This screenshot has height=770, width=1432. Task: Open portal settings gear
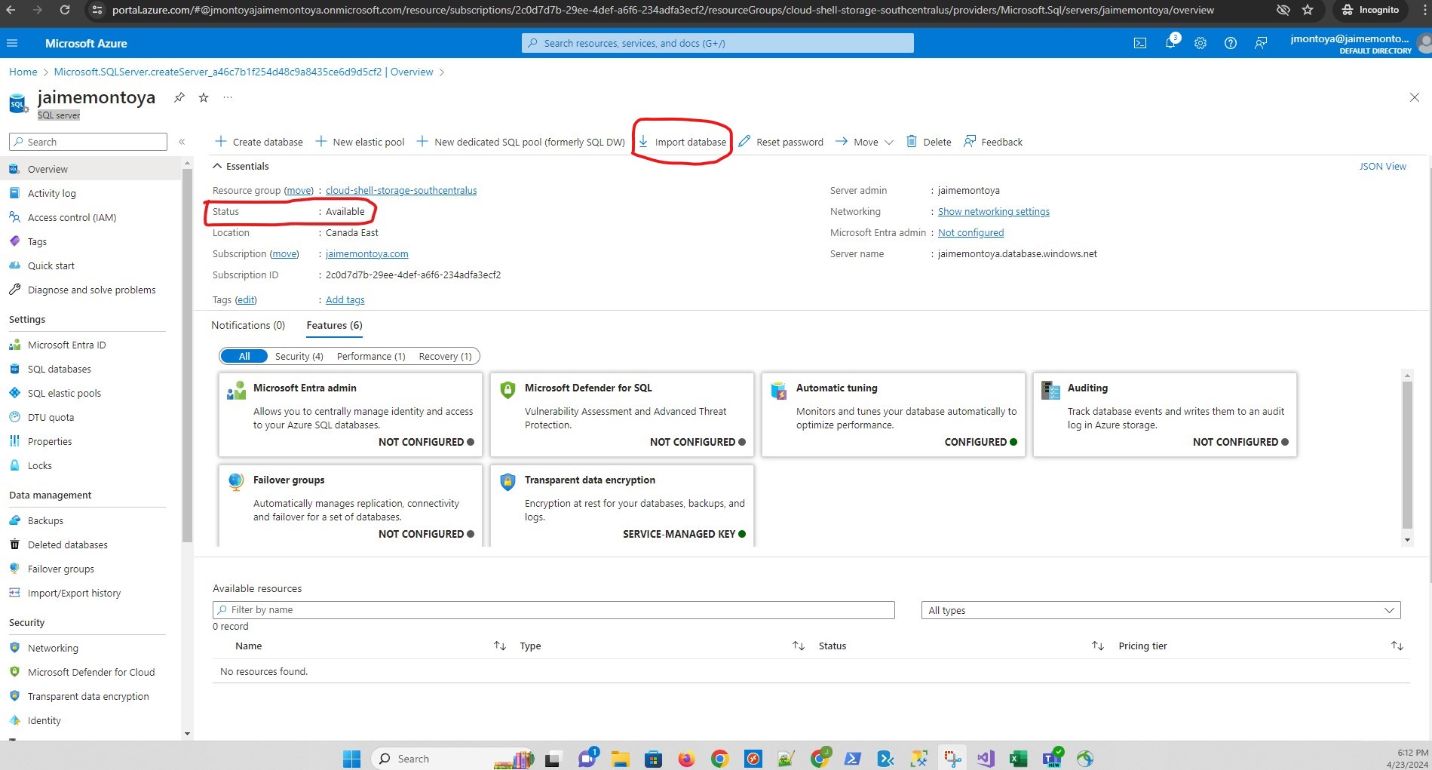pos(1200,43)
